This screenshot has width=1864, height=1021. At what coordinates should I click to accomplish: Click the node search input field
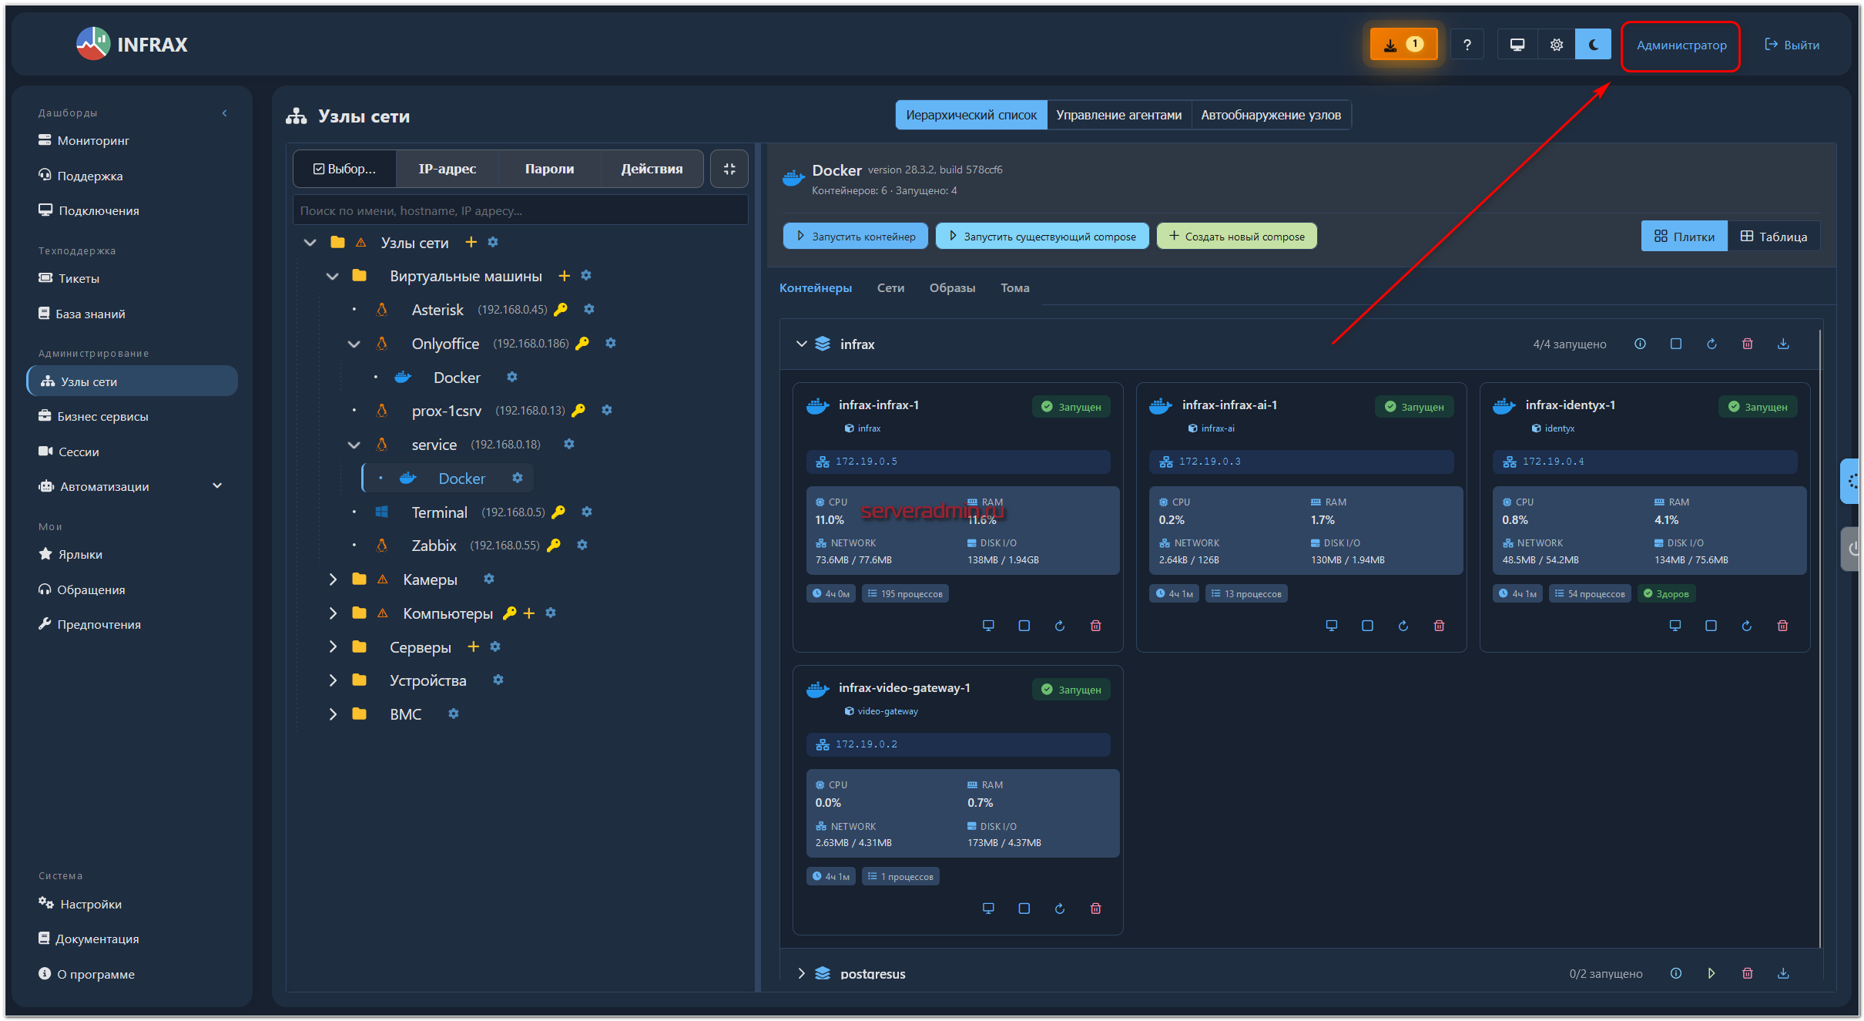point(520,210)
